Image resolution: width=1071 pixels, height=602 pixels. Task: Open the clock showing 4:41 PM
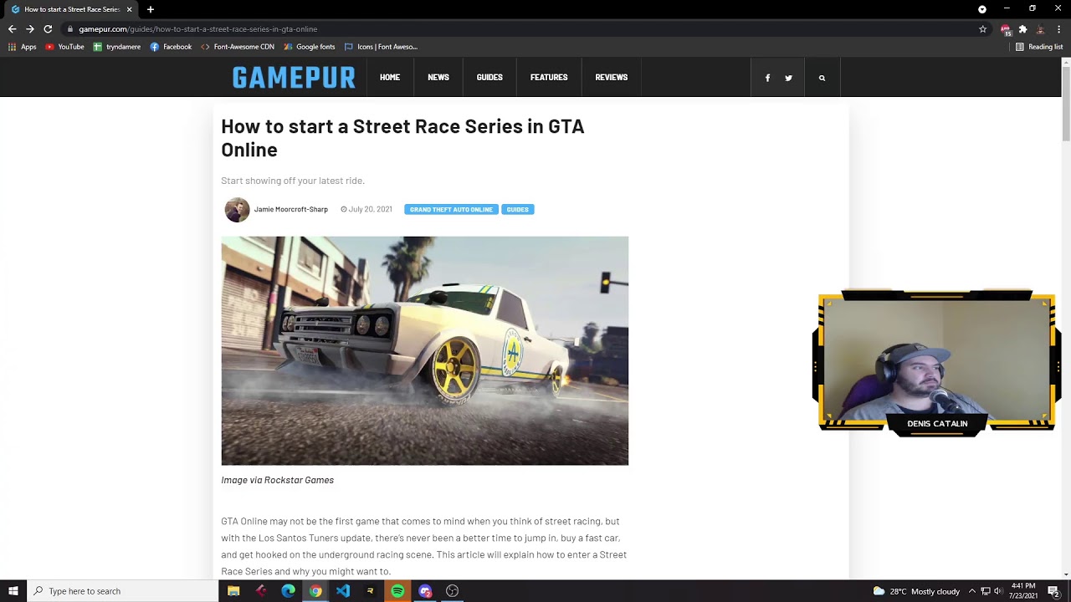(x=1023, y=591)
